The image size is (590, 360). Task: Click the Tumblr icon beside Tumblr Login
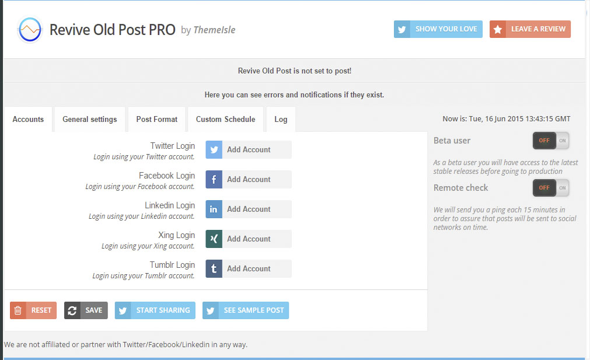(214, 268)
